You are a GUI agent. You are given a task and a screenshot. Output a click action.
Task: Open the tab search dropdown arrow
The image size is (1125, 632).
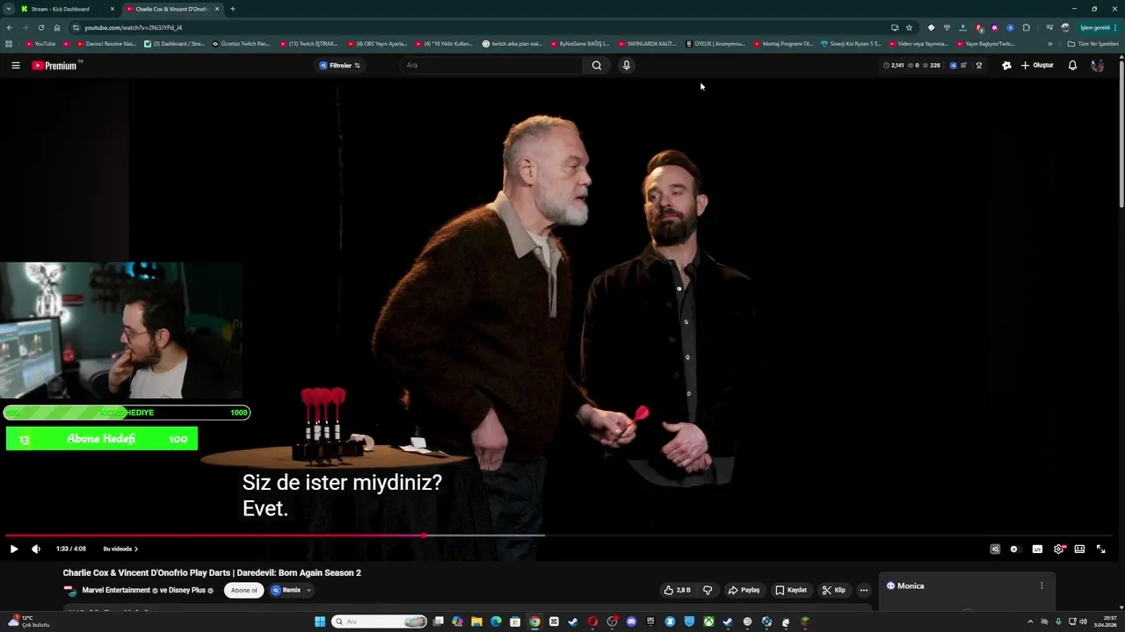(8, 9)
